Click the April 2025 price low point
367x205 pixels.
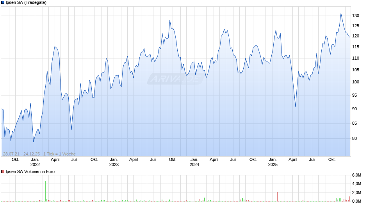[x=296, y=106]
